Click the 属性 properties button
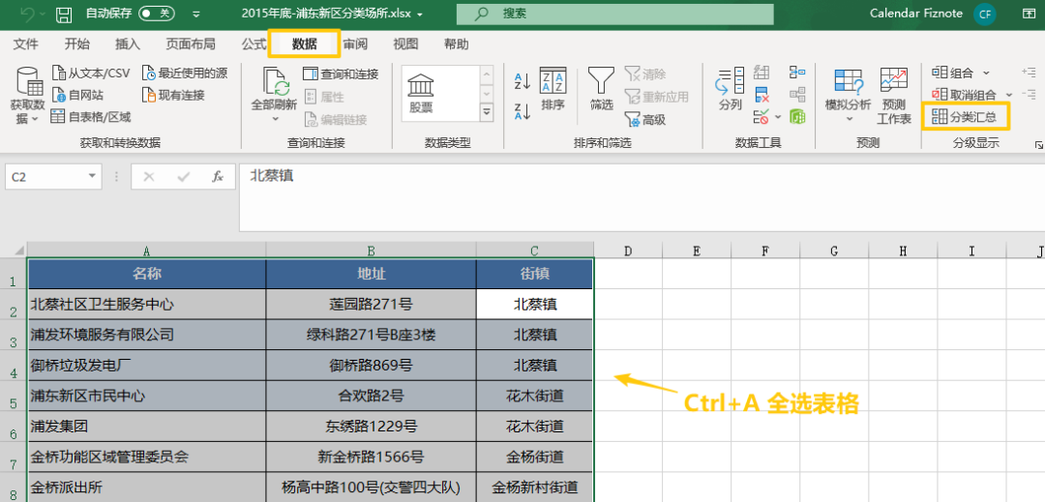Image resolution: width=1045 pixels, height=502 pixels. [324, 97]
